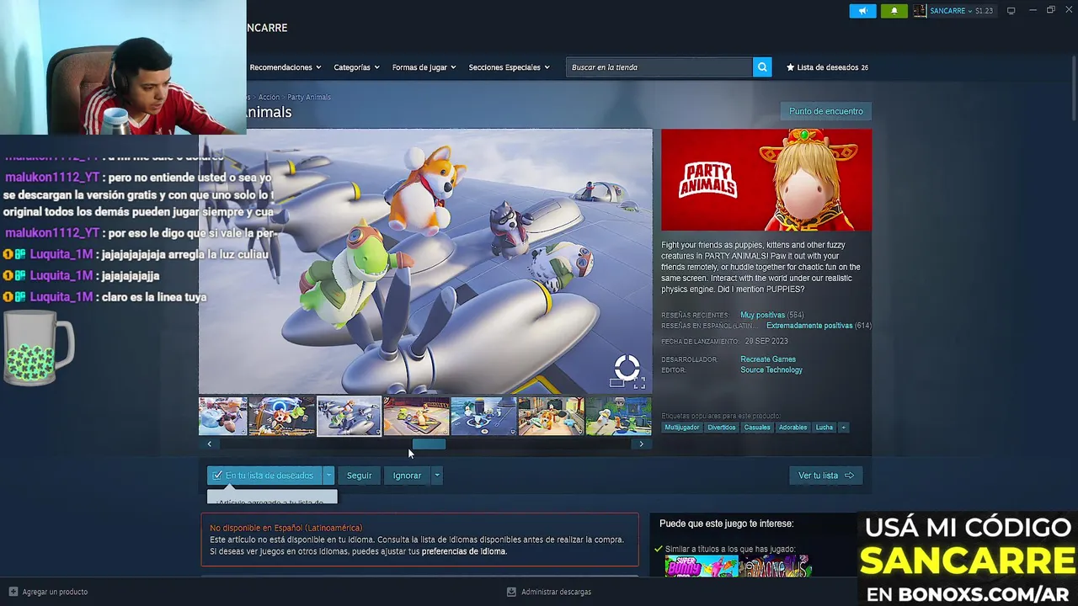Open the Recomendaciones menu
Screen dimensions: 1078x606
286,67
